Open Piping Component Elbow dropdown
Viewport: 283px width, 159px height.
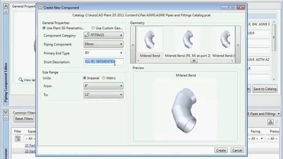[x=103, y=44]
